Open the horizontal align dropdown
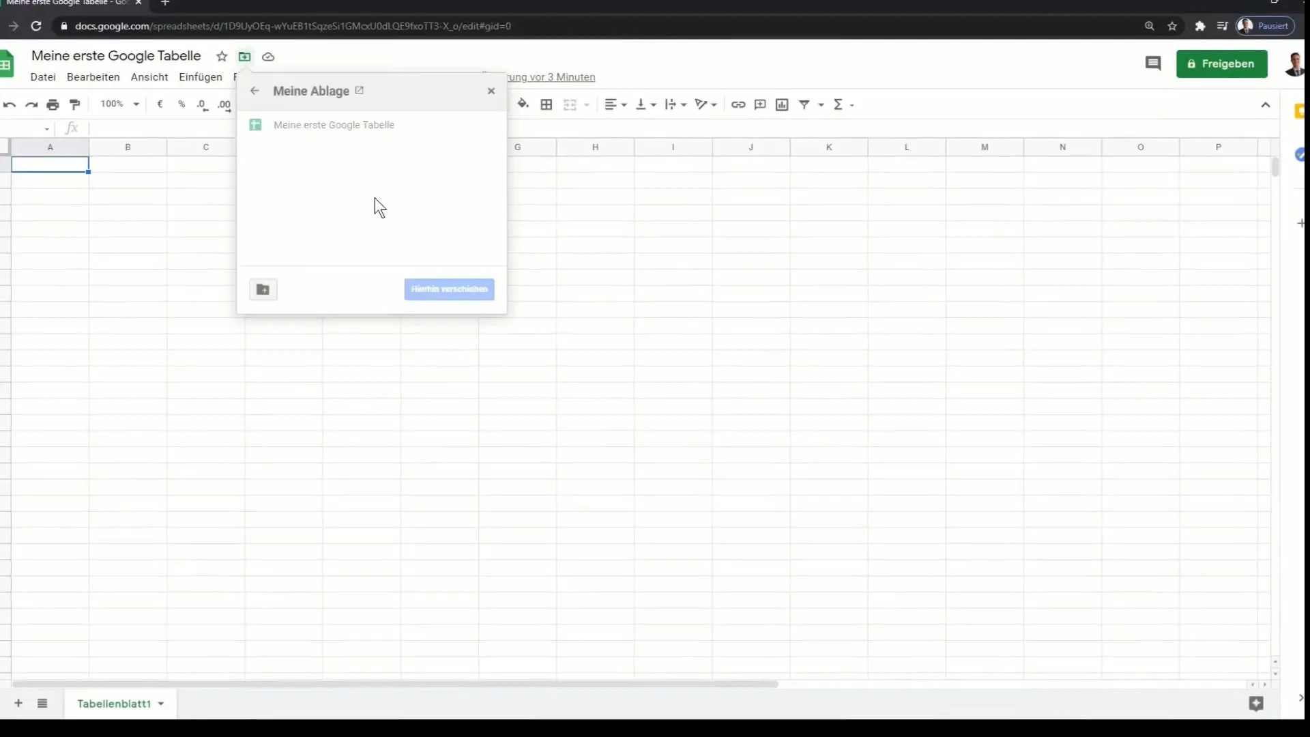 point(616,104)
